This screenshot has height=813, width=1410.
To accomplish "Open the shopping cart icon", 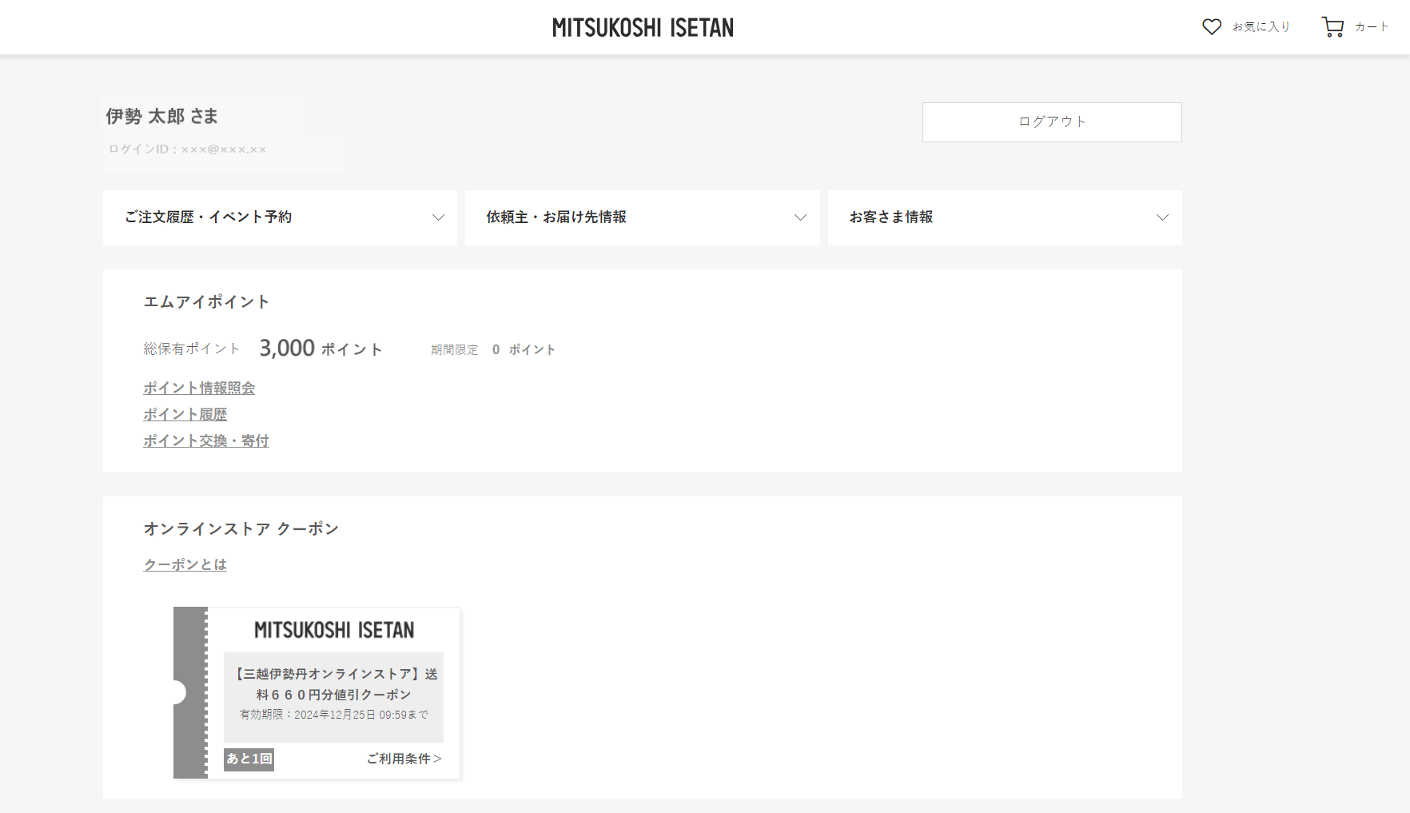I will coord(1332,26).
